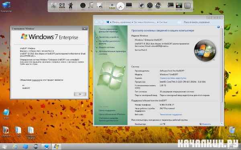Image resolution: width=241 pixels, height=150 pixels.
Task: Launch Internet Explorer from the taskbar
Action: [x=15, y=147]
